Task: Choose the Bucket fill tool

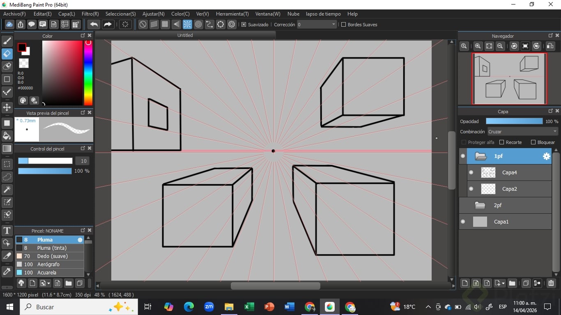Action: pyautogui.click(x=7, y=136)
